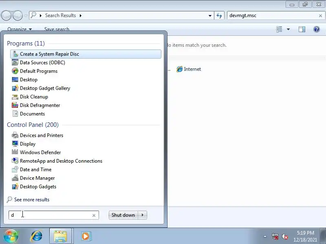Click the Explorer Back navigation button

[x=6, y=15]
